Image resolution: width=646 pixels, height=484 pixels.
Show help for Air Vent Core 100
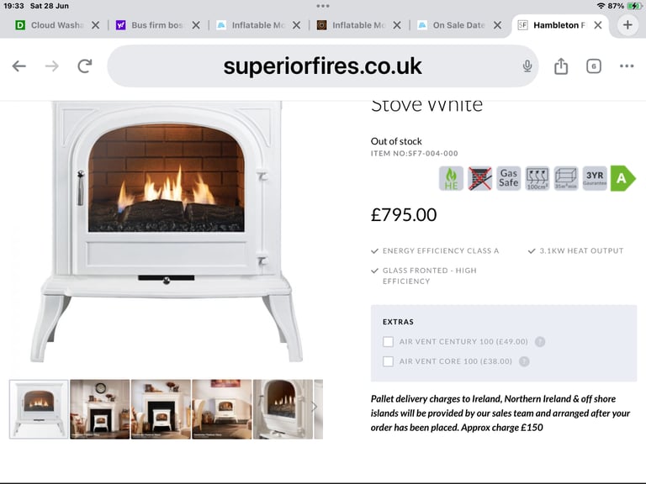point(524,361)
